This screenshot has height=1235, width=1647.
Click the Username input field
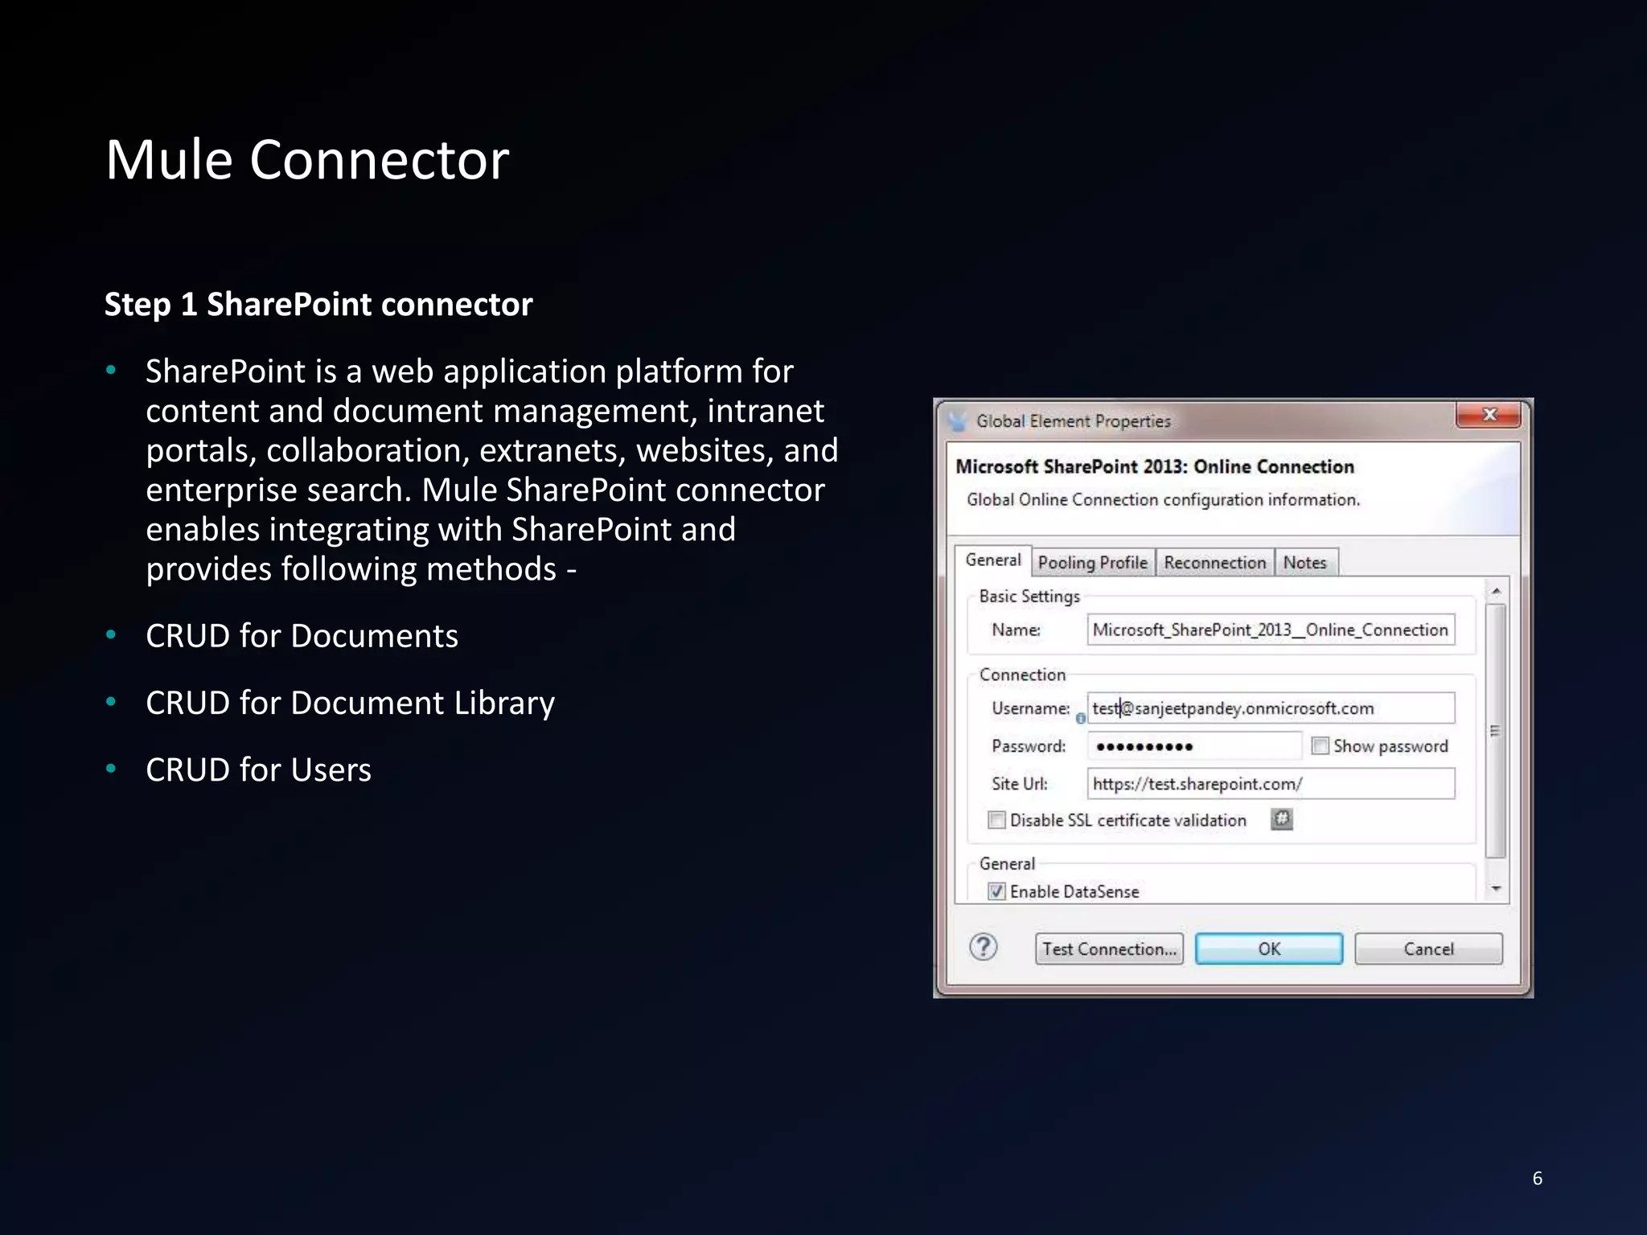coord(1271,708)
